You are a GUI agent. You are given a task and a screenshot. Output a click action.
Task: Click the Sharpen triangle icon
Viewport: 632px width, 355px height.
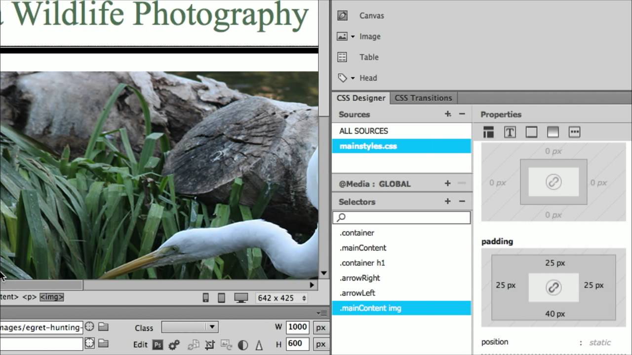[x=259, y=345]
